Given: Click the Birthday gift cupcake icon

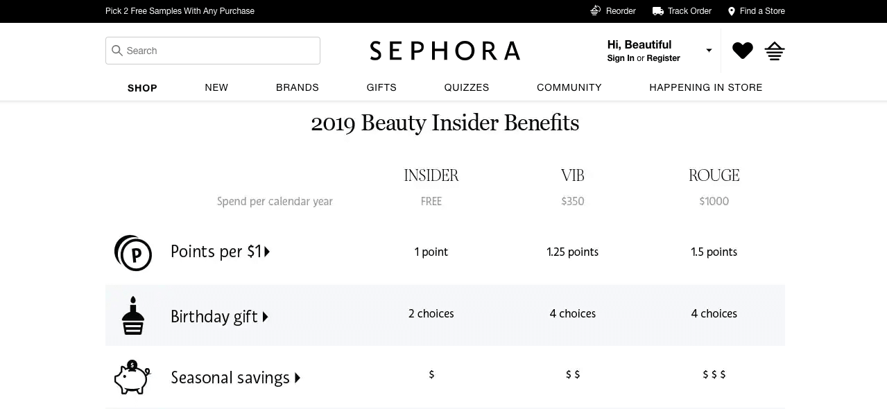Looking at the screenshot, I should (133, 315).
